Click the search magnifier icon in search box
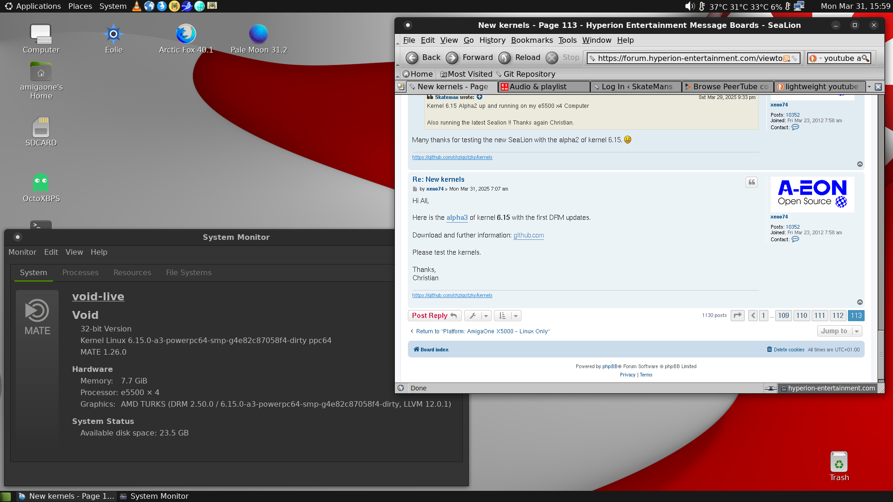Screen dimensions: 893x502 click(865, 58)
